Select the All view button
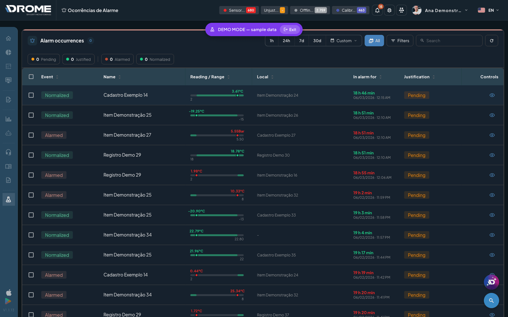Screen dimensions: 508x317 [x=374, y=41]
